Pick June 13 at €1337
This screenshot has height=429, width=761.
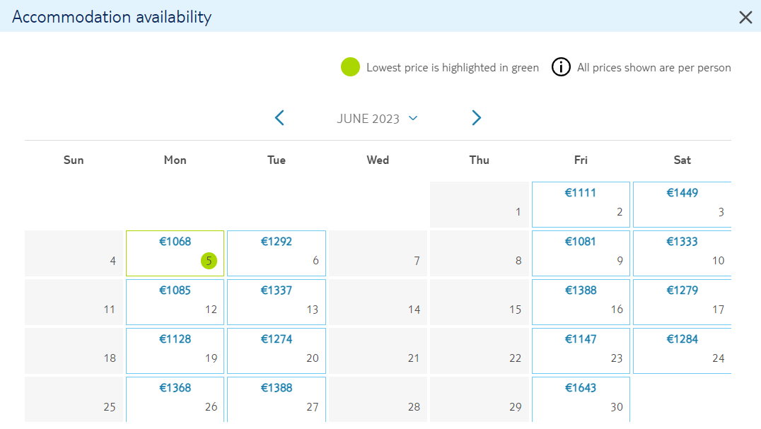tap(276, 302)
